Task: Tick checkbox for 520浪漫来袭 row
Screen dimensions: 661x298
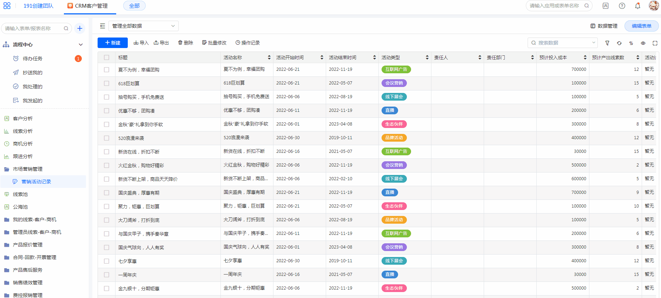Action: [x=107, y=138]
